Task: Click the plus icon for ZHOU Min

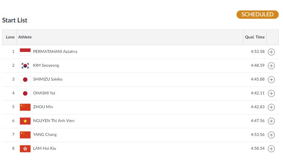Action: [271, 107]
